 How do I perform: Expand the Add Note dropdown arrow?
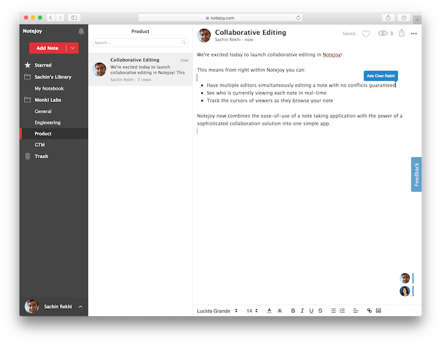pyautogui.click(x=72, y=48)
